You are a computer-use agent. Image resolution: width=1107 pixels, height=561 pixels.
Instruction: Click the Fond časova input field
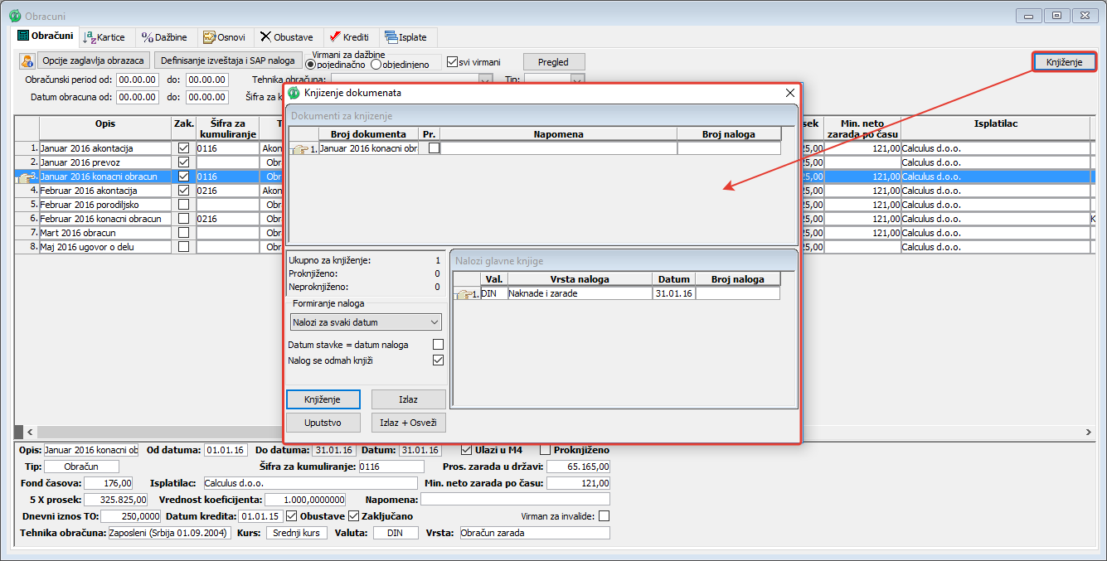(110, 483)
